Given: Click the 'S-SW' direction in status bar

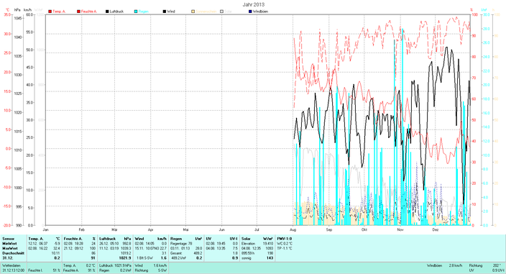Looking at the screenshot, I should pos(162,270).
